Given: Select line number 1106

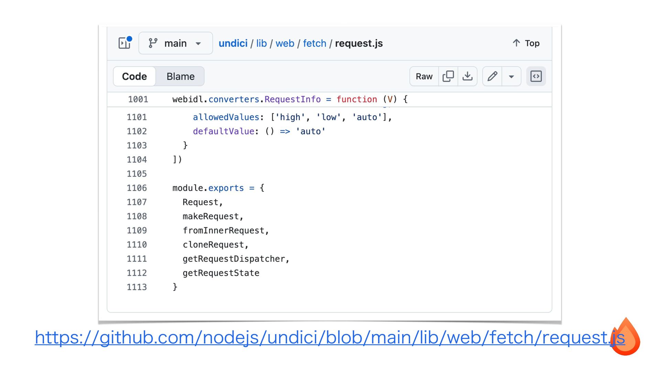Looking at the screenshot, I should click(137, 188).
